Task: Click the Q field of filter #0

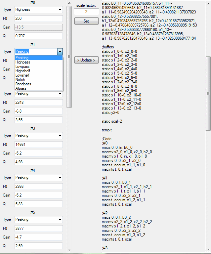Action: (38, 36)
